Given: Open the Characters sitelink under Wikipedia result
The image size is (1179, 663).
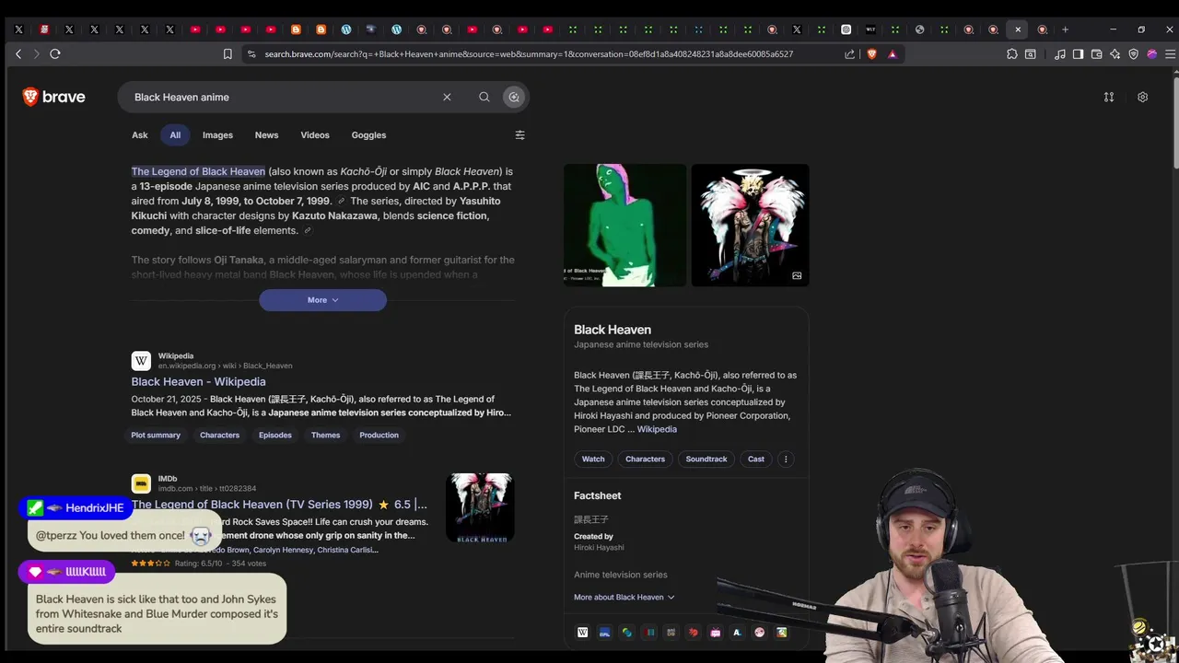Looking at the screenshot, I should pos(219,435).
